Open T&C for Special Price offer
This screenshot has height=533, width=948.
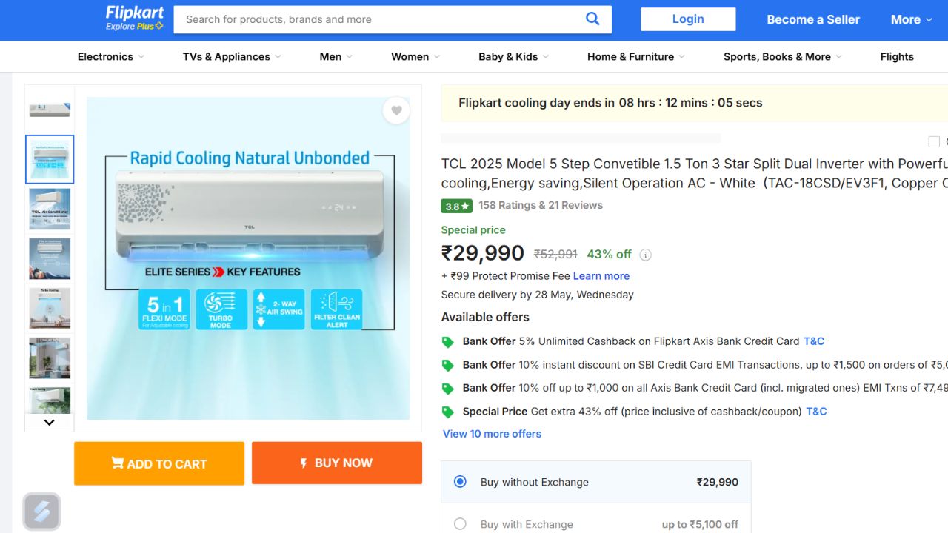click(816, 411)
